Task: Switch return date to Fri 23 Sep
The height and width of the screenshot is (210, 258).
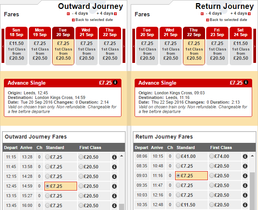Action: pos(217,46)
